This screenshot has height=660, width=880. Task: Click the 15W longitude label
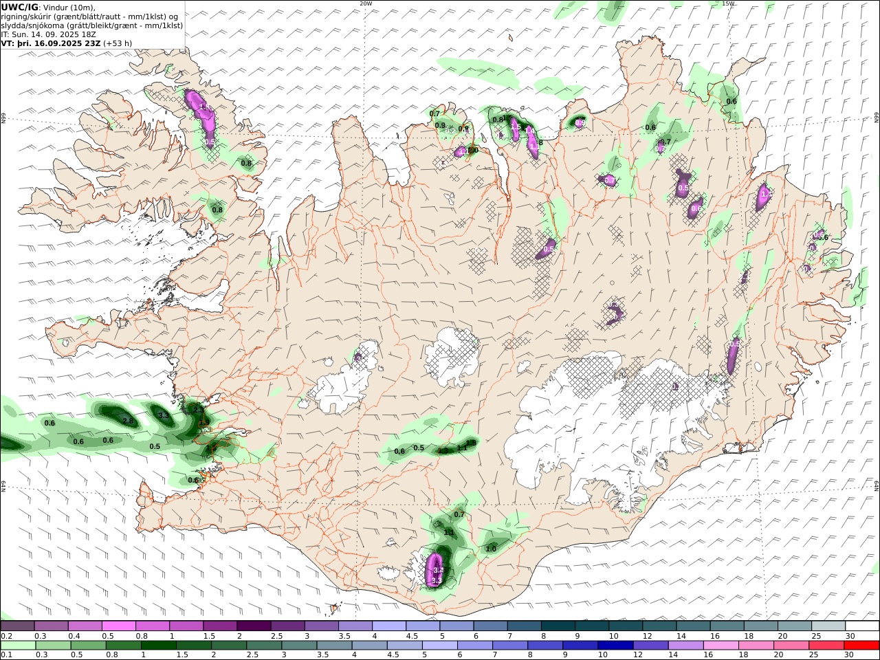728,3
